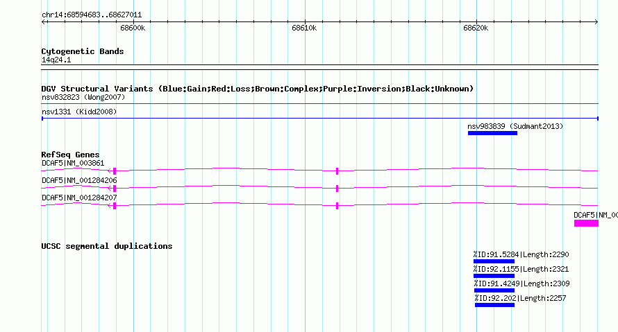Click the middle exon of DCAF5 NM_001284207

(337, 206)
